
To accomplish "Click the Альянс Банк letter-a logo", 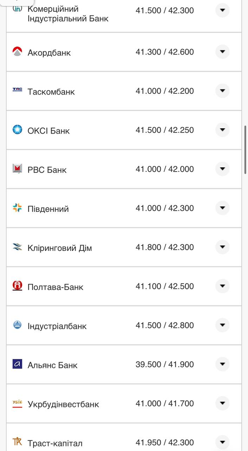I will point(17,365).
